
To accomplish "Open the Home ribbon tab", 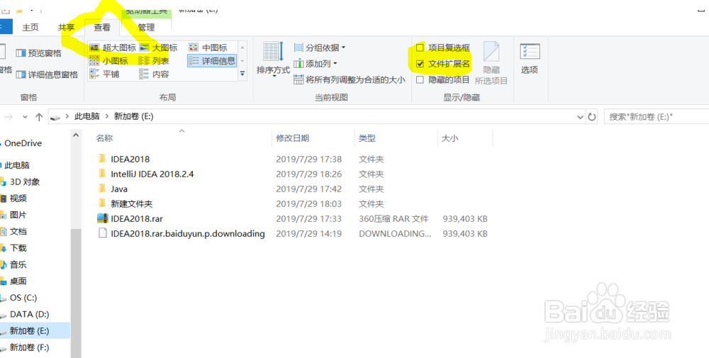I will point(30,28).
